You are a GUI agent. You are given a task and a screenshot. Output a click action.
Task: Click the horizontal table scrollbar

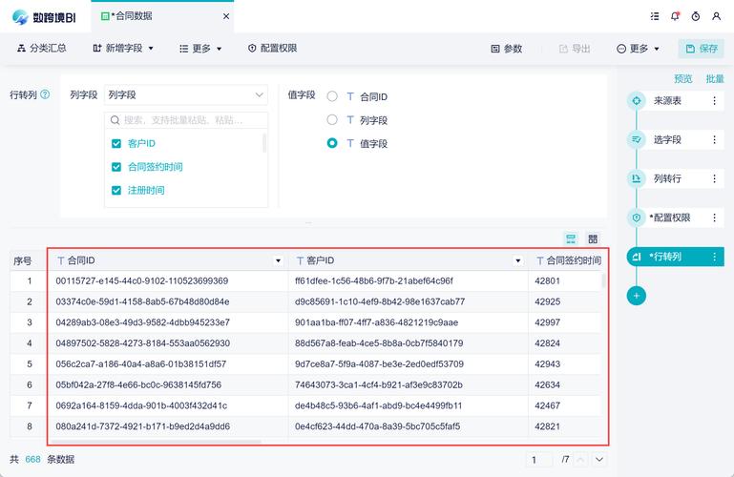(x=157, y=442)
